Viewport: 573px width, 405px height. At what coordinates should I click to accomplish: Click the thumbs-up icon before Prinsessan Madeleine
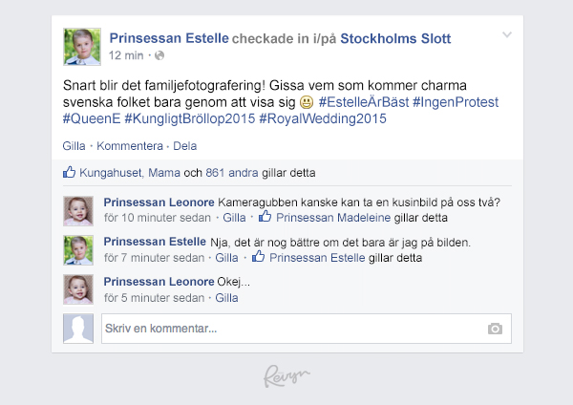click(265, 217)
